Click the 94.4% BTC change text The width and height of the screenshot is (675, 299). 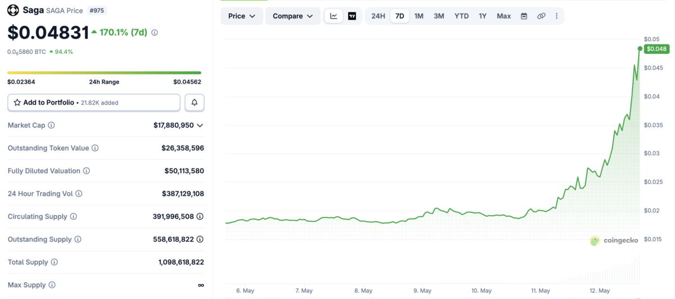64,52
